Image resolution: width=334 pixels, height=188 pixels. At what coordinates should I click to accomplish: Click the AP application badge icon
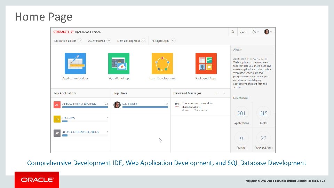[57, 133]
